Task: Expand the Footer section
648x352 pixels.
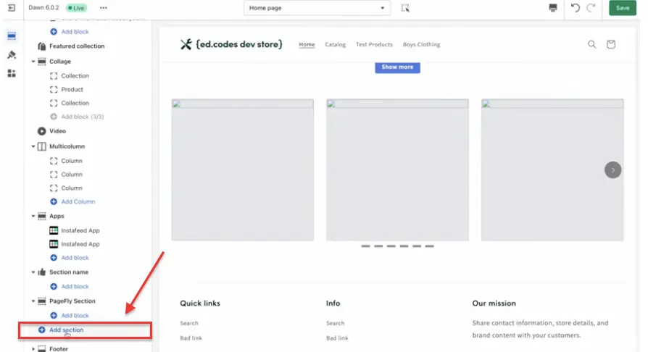Action: tap(33, 348)
